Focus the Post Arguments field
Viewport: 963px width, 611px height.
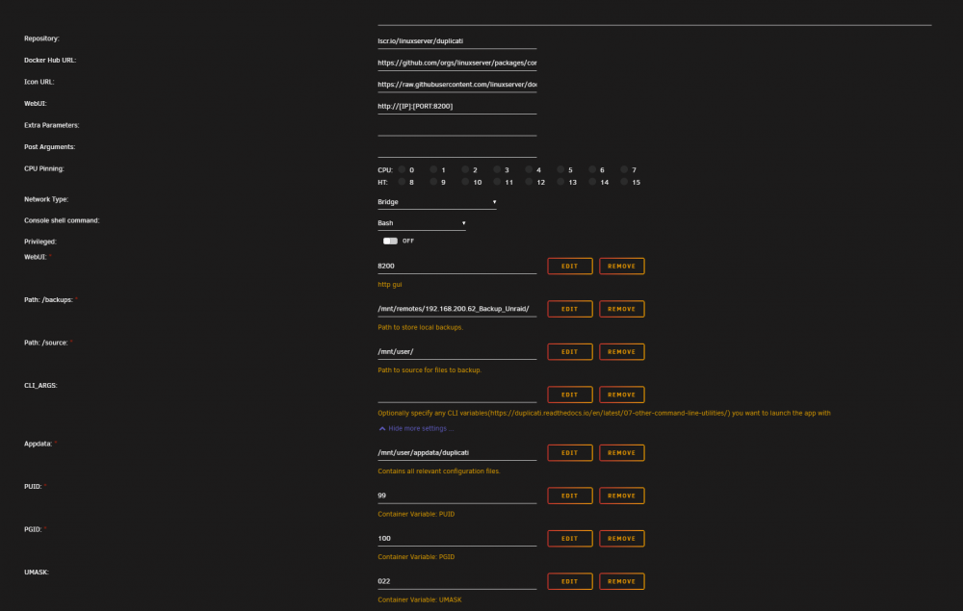point(456,150)
